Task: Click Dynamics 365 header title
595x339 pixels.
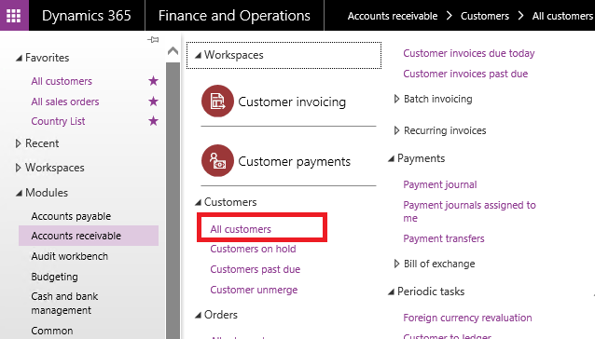Action: click(86, 16)
